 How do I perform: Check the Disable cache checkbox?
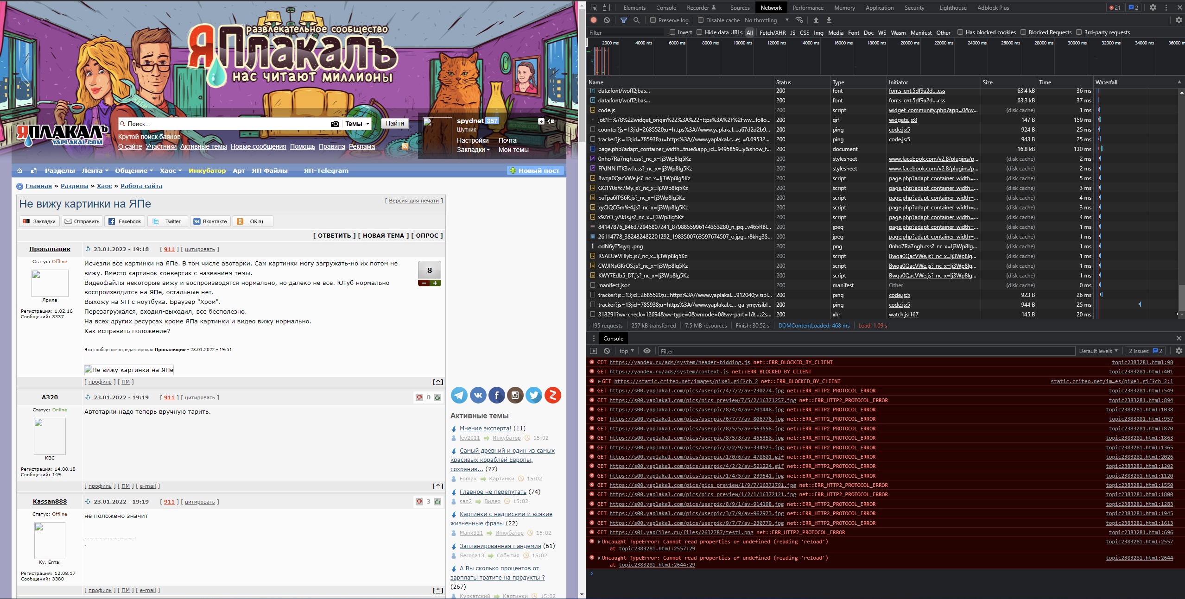click(701, 20)
